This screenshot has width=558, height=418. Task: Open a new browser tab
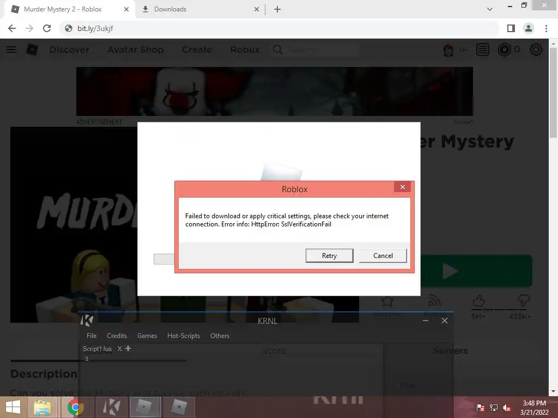(x=277, y=9)
